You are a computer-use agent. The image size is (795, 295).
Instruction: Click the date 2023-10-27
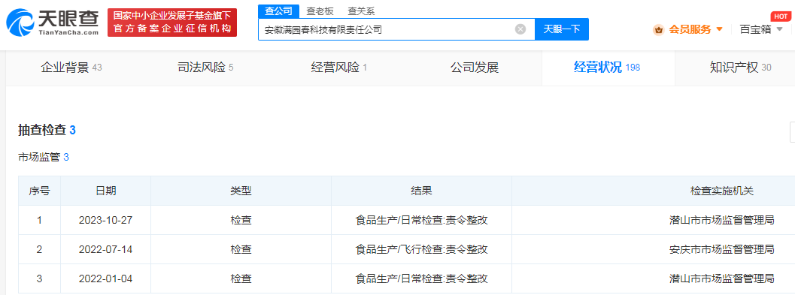coord(105,220)
